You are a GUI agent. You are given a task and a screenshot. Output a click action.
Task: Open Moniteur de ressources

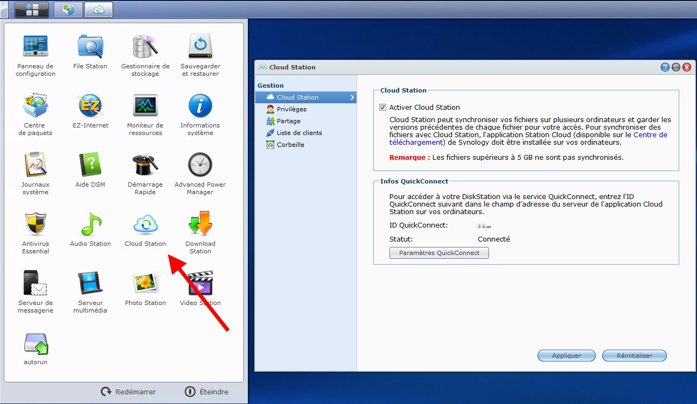coord(145,115)
